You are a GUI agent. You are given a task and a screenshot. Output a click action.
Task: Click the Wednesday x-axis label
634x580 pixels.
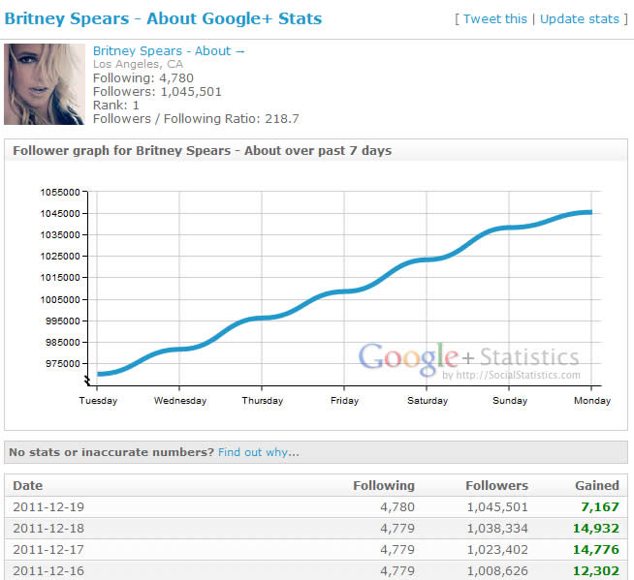coord(180,401)
